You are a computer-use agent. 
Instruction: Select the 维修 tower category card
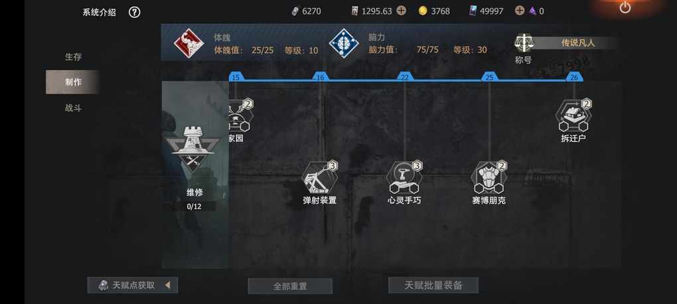194,174
